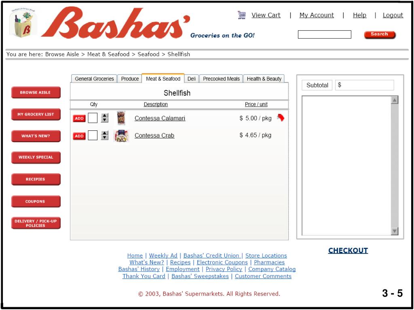Open the Employment footer link

click(183, 269)
